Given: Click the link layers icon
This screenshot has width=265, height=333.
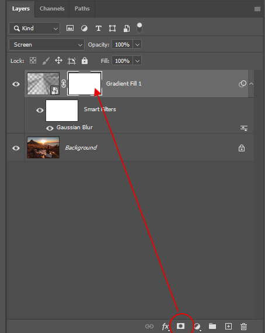Looking at the screenshot, I should (149, 326).
